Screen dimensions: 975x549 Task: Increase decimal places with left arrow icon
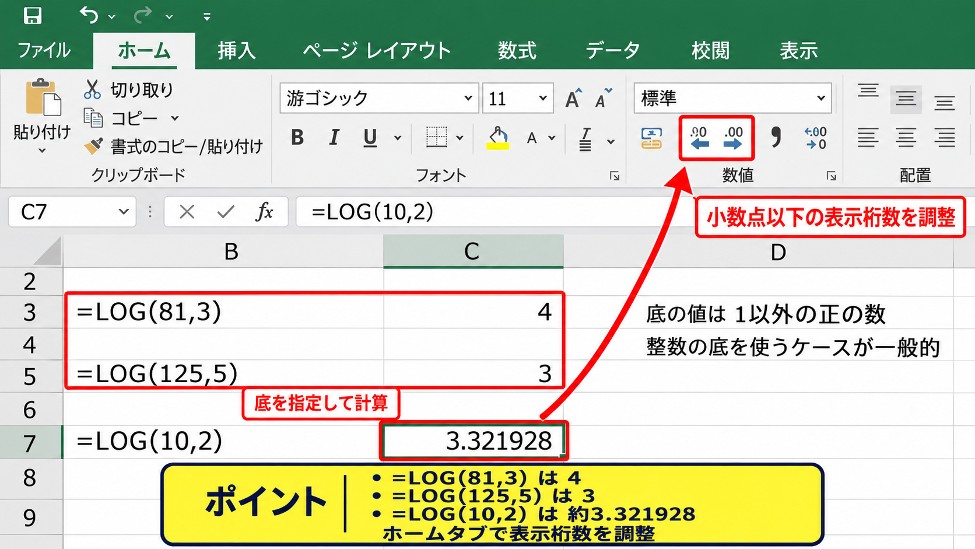click(699, 138)
